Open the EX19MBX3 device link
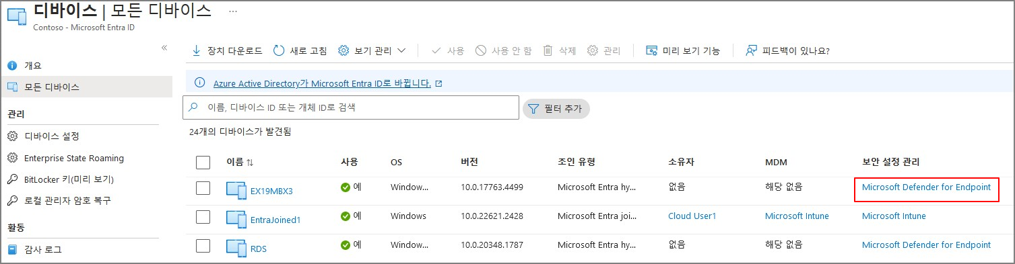 [x=271, y=191]
